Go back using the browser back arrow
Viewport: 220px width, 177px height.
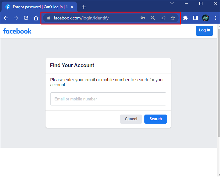(x=6, y=18)
